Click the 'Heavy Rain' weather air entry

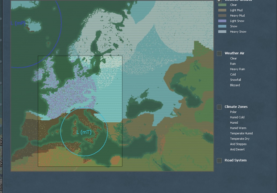coord(238,69)
